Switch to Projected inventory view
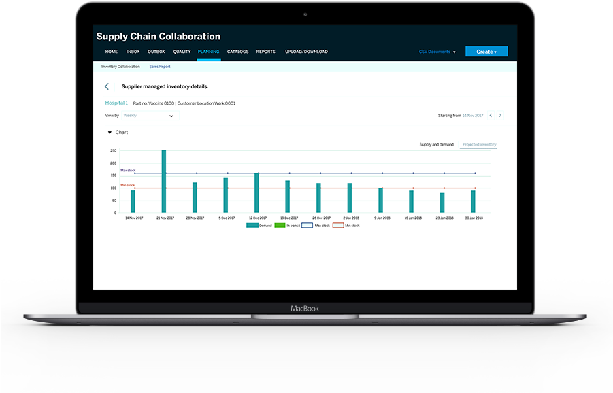The image size is (613, 393). click(x=479, y=145)
